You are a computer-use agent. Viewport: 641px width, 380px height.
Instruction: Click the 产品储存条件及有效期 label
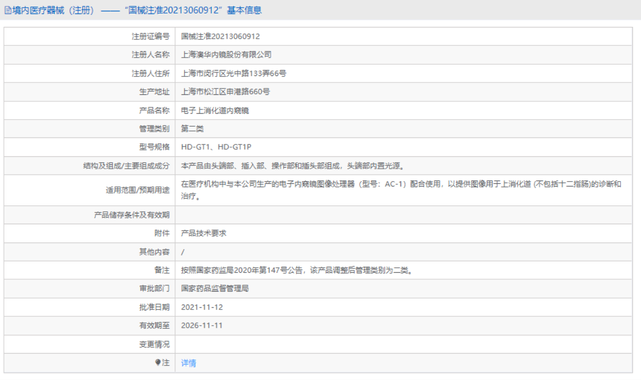[132, 215]
